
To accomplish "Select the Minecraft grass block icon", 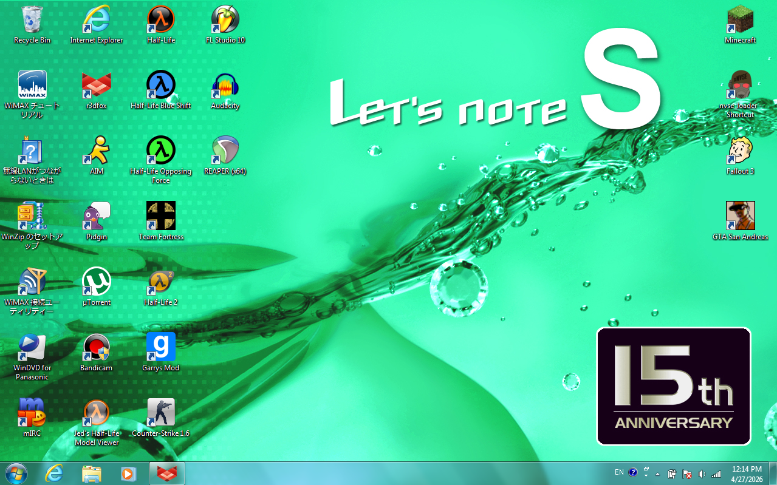I will tap(740, 20).
